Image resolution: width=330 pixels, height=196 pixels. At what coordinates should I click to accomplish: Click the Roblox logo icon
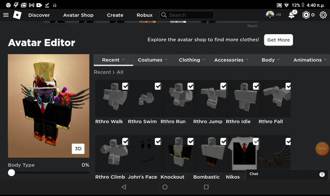[17, 15]
